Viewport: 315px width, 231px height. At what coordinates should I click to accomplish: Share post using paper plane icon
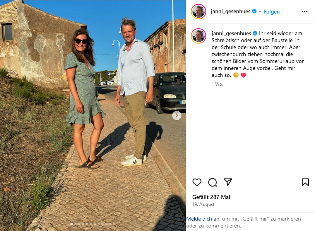click(x=228, y=182)
